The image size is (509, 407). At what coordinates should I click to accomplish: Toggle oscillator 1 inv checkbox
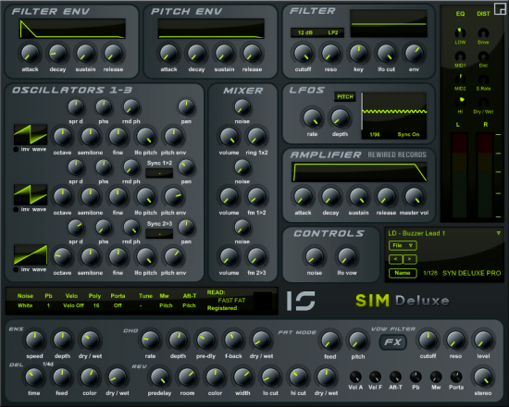pos(16,150)
